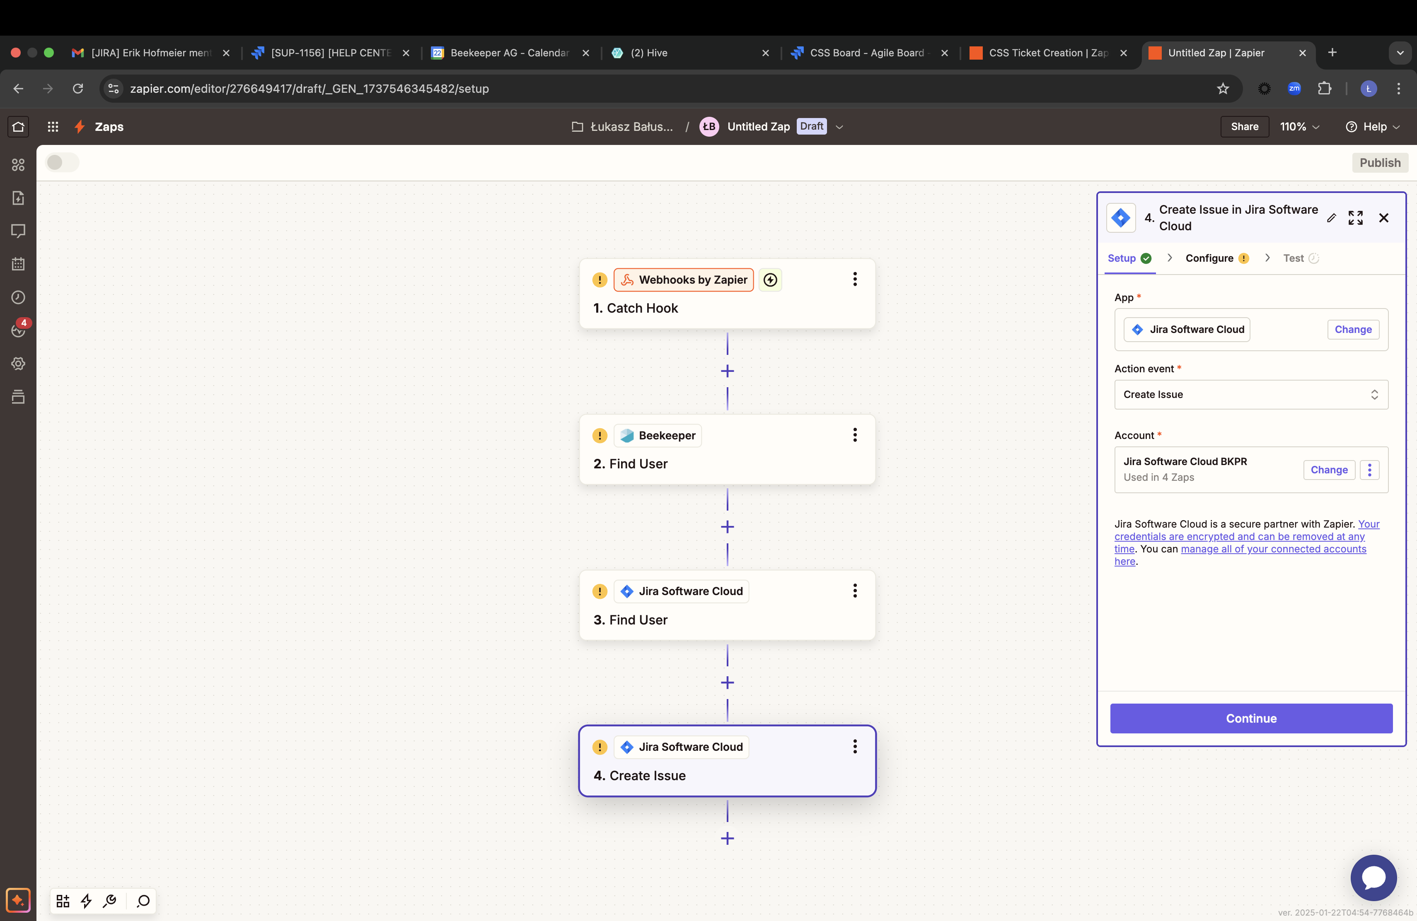The width and height of the screenshot is (1417, 921).
Task: Open the gear settings sidebar icon
Action: [19, 364]
